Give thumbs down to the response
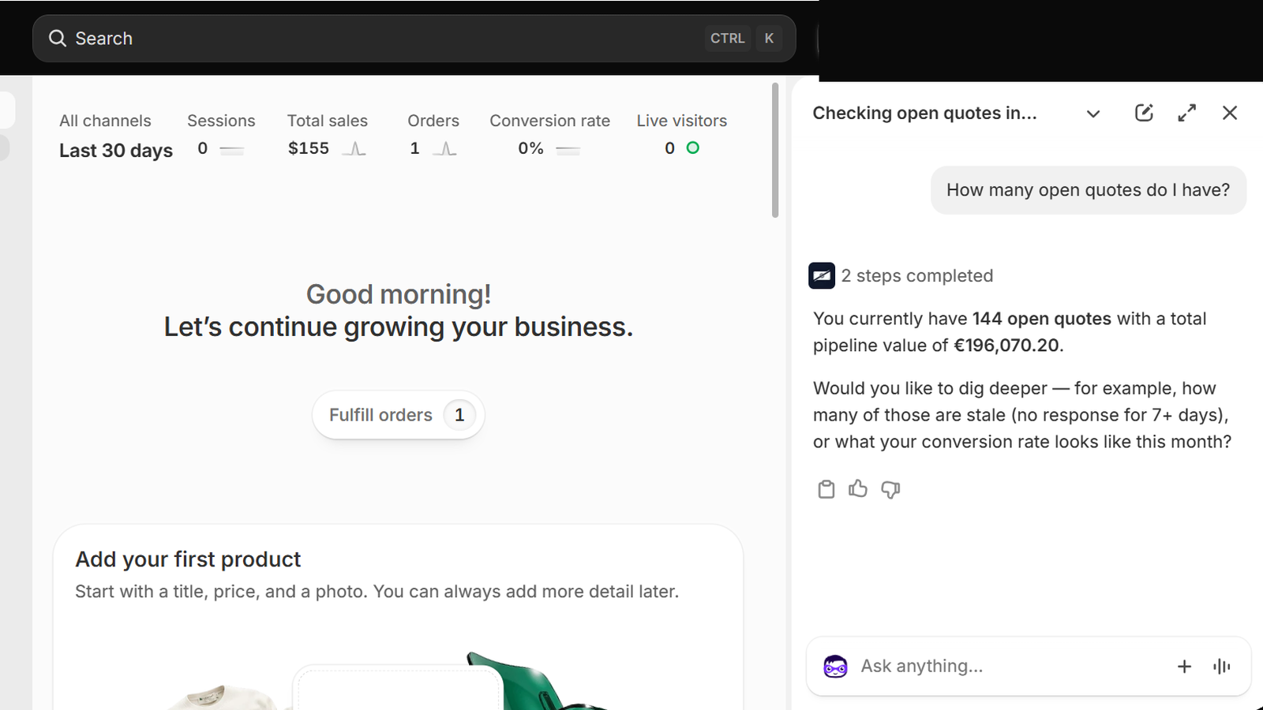The image size is (1263, 710). 890,489
